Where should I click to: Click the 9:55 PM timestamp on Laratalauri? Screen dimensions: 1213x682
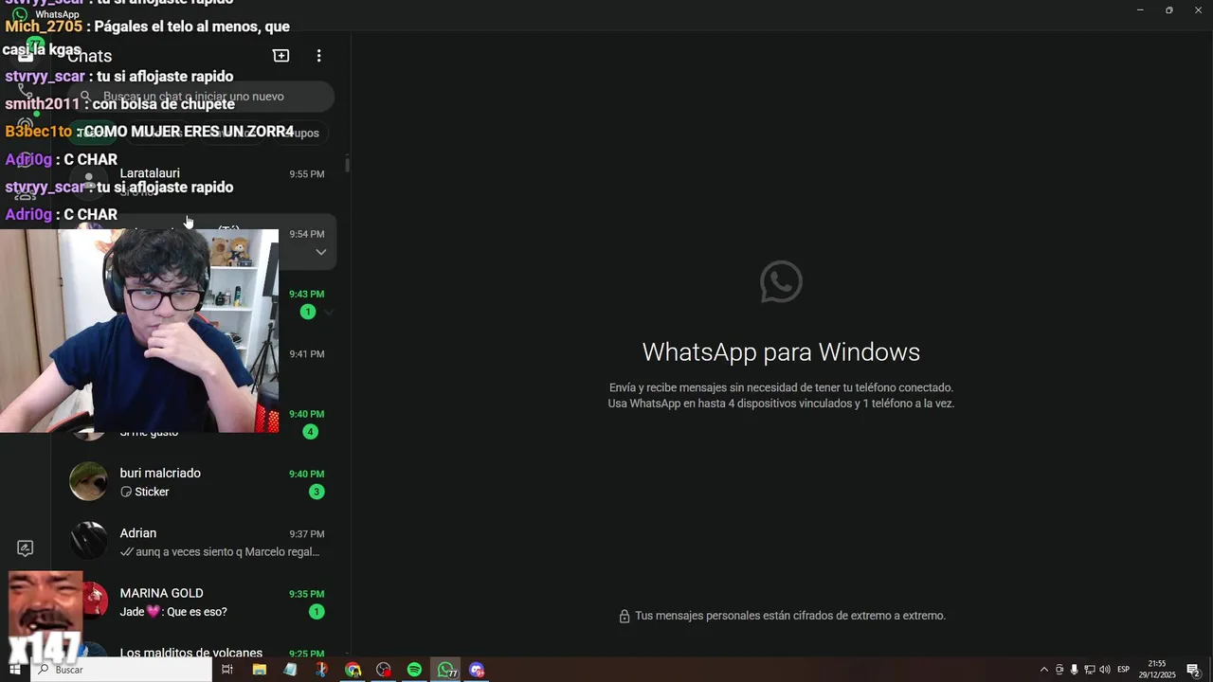[x=307, y=174]
